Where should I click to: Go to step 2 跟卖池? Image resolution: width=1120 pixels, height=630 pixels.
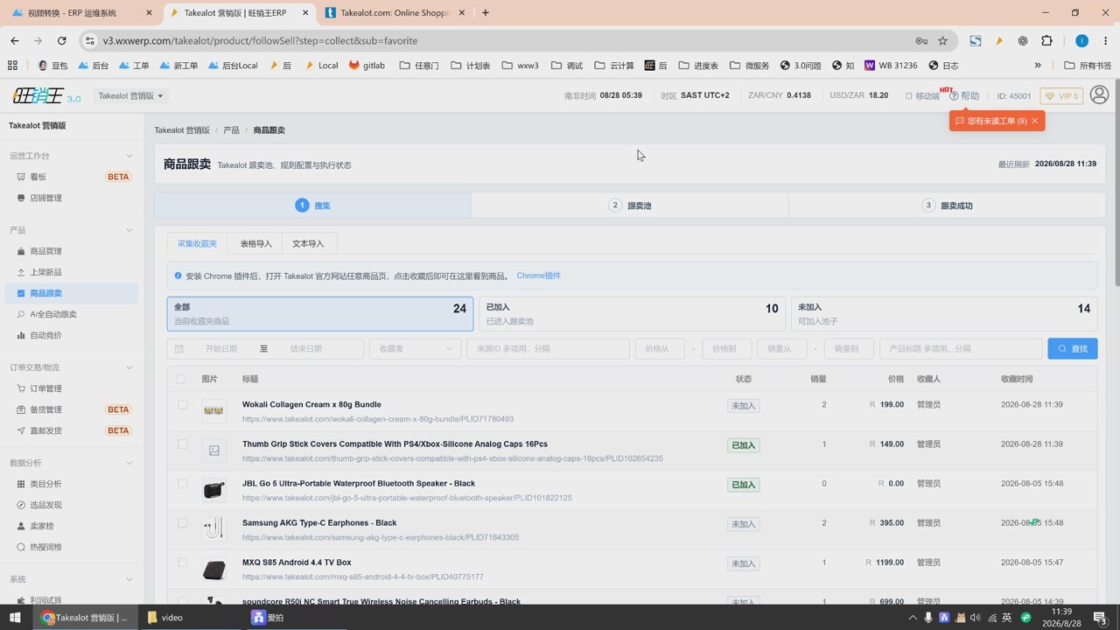(x=630, y=206)
